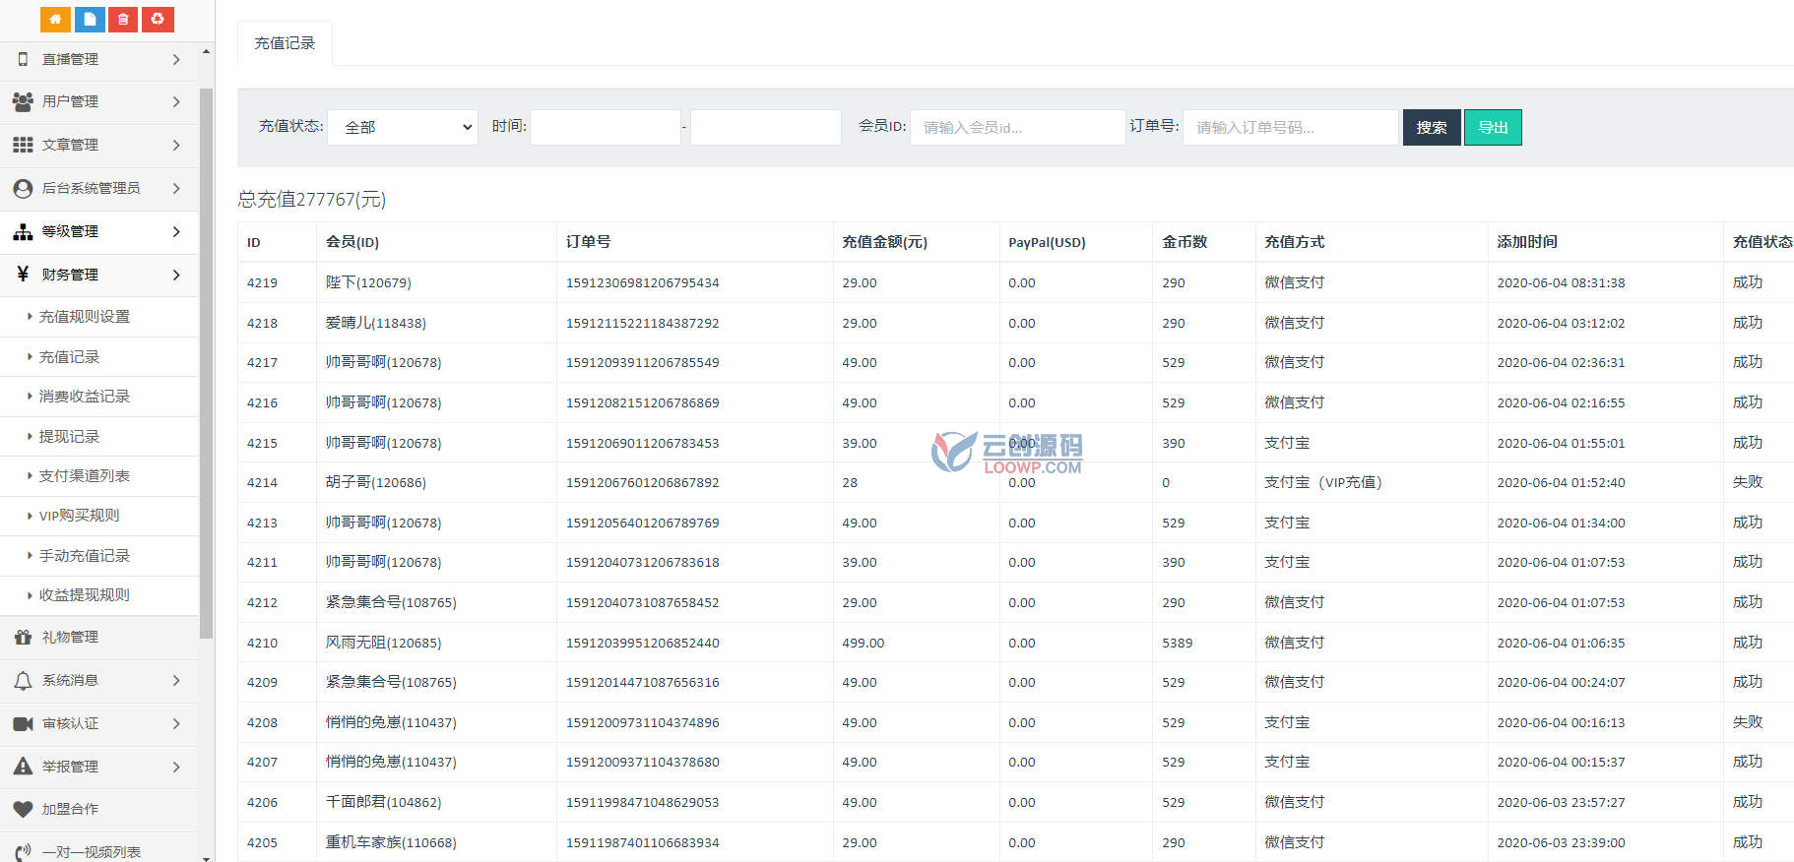Click the phone icon beside 直播管理

point(23,59)
